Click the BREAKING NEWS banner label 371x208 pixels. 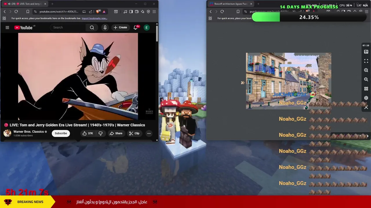30,202
